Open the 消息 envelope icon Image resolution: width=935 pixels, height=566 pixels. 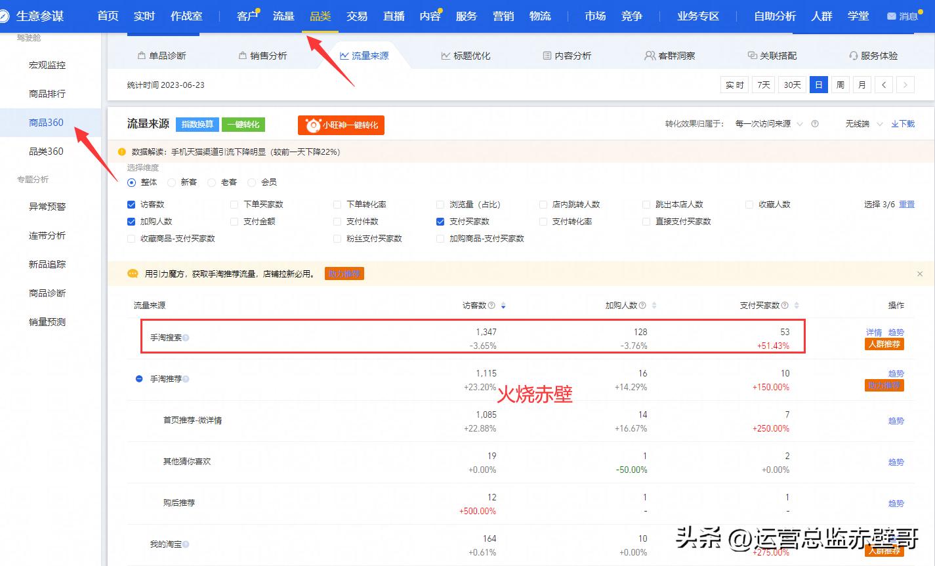(x=891, y=16)
